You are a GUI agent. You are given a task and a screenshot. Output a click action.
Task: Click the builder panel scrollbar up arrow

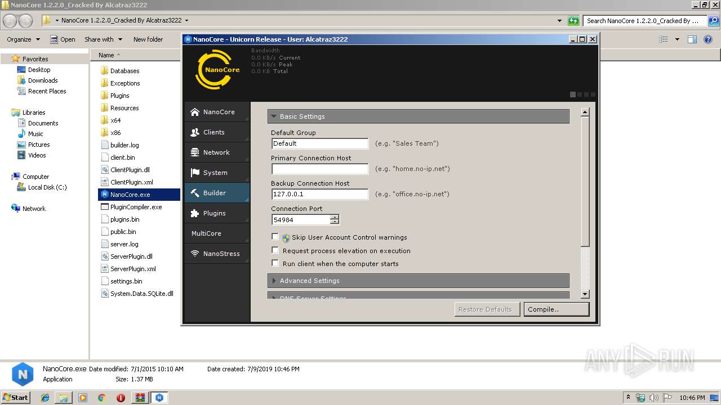[x=585, y=112]
